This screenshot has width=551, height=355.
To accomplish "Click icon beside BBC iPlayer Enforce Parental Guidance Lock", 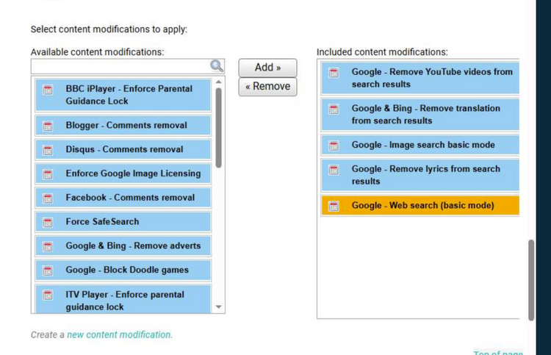I will tap(48, 90).
